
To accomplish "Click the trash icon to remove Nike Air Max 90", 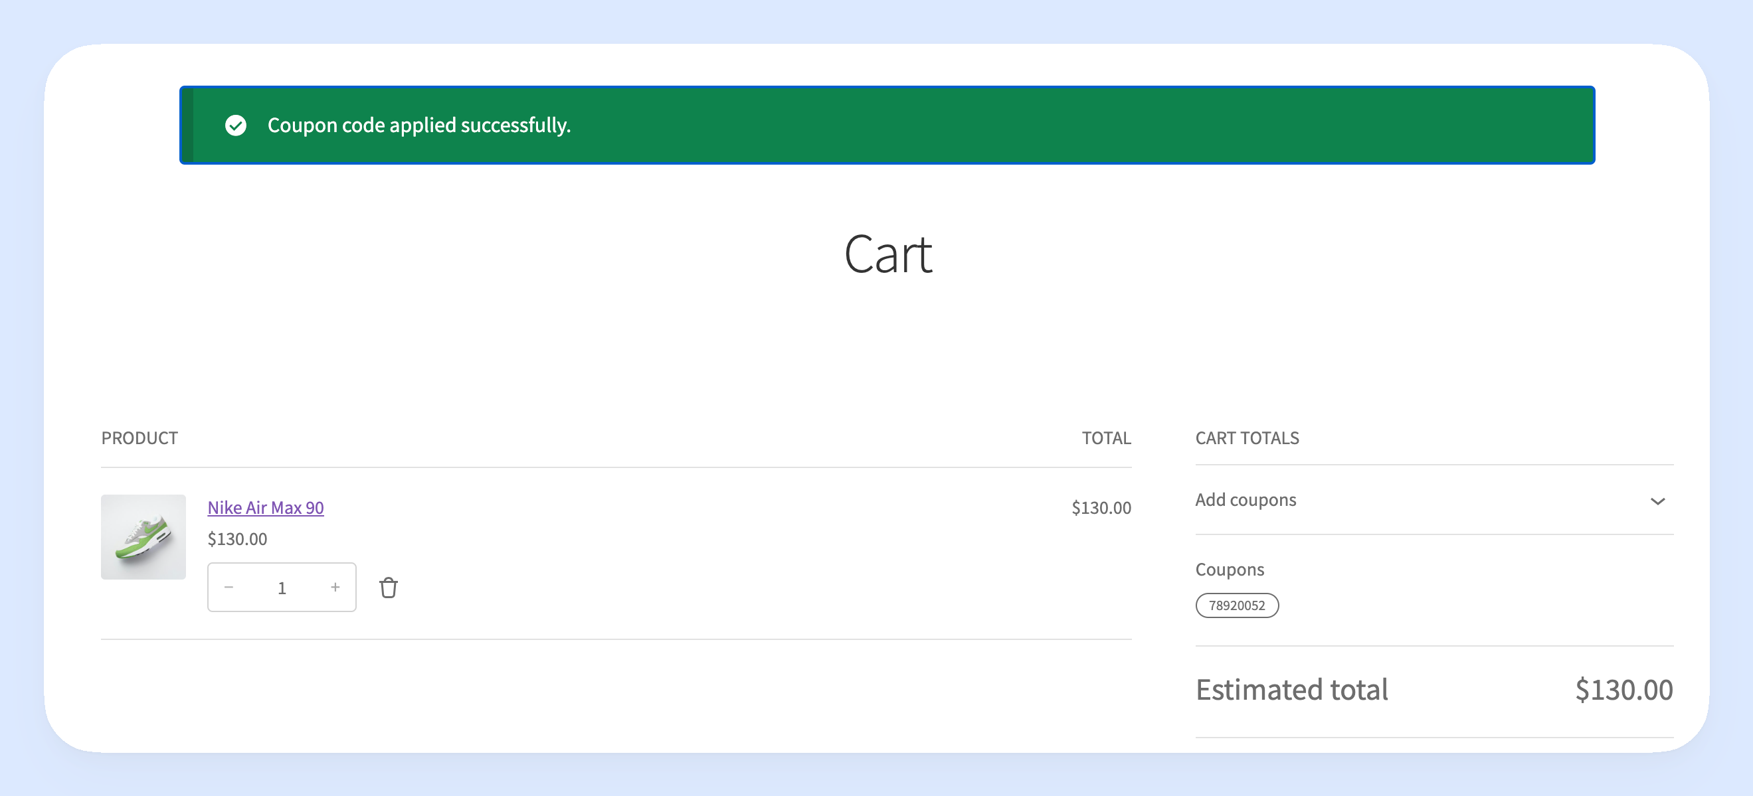I will tap(389, 587).
